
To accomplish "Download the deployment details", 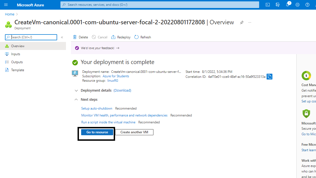I will coord(122,91).
